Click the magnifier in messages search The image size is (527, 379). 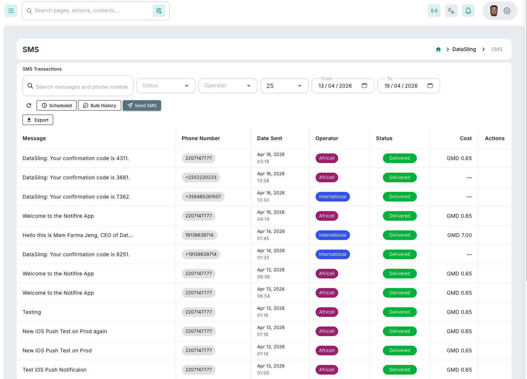coord(30,86)
